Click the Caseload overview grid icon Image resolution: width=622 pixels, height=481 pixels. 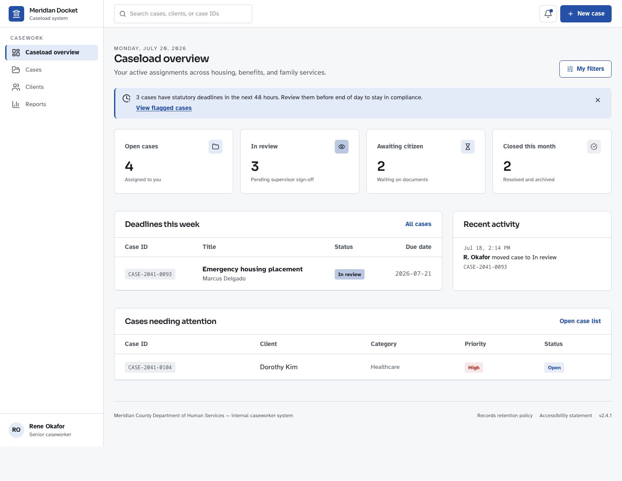[x=16, y=53]
